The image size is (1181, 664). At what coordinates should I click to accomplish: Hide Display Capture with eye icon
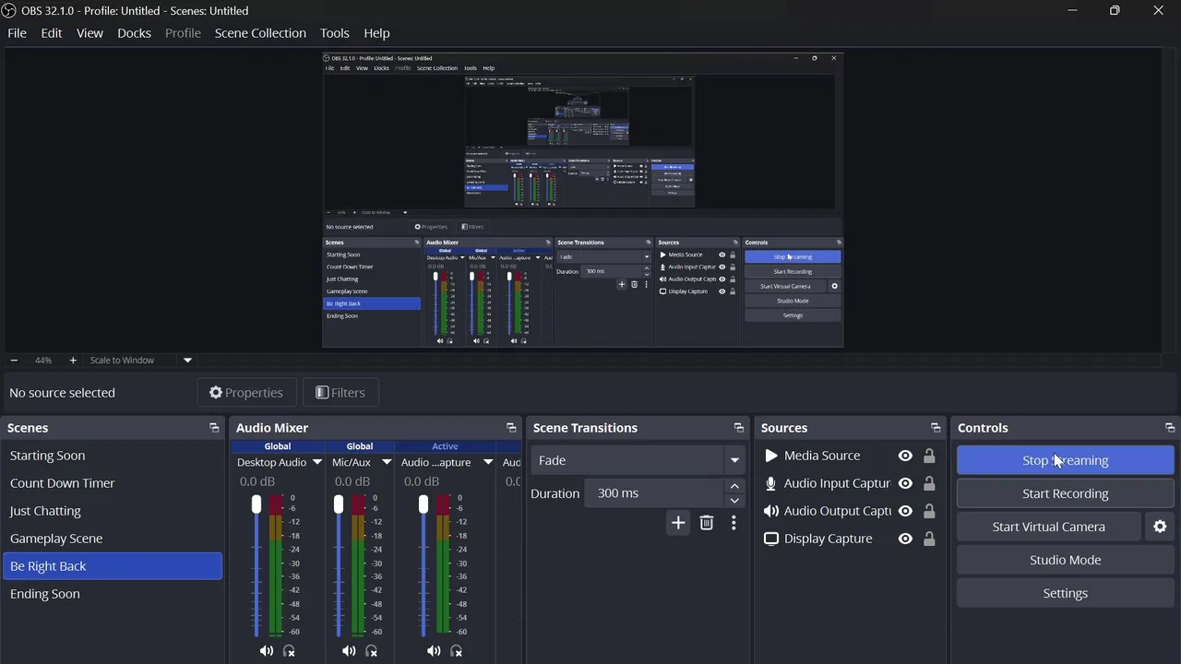[905, 539]
